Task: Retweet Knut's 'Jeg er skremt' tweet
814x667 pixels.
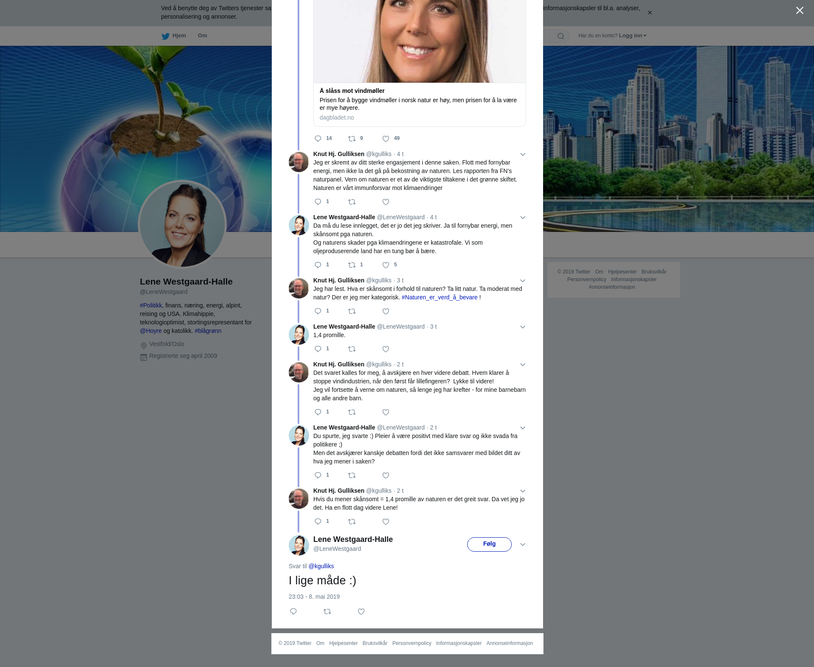Action: [x=352, y=202]
